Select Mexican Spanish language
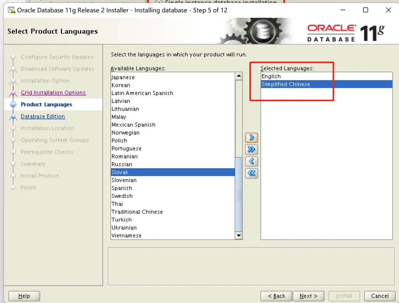 (173, 124)
